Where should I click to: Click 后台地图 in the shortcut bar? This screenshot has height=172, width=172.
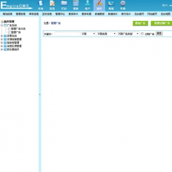pos(165,14)
